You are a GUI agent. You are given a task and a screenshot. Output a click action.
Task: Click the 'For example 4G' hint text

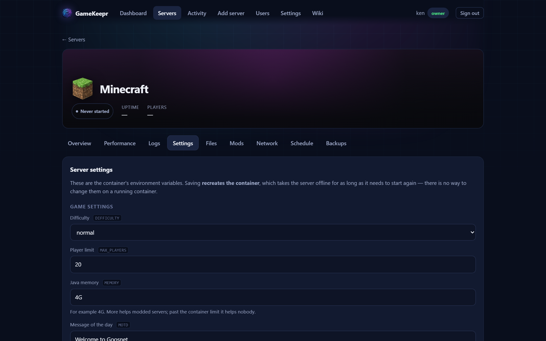coord(163,312)
